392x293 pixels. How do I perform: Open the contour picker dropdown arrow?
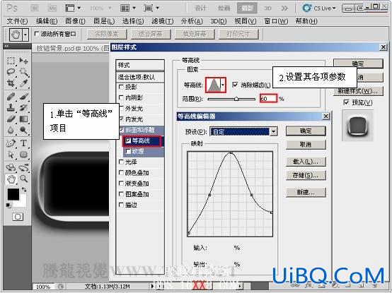(224, 85)
